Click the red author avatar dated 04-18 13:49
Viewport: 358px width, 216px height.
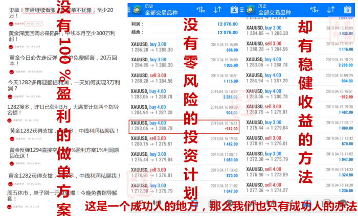point(11,47)
